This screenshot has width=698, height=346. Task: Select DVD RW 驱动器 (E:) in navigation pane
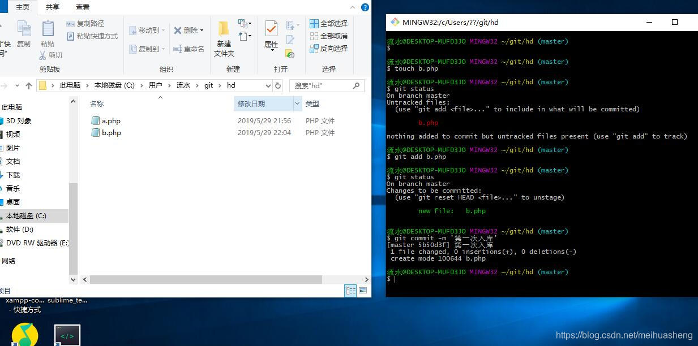click(x=37, y=243)
